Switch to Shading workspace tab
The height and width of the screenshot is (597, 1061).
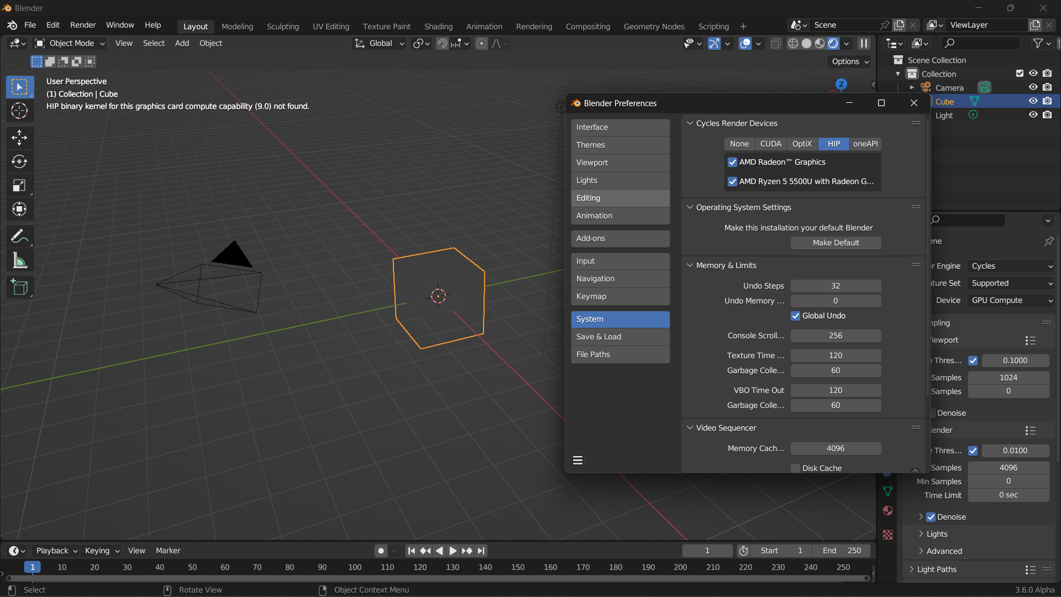tap(438, 26)
